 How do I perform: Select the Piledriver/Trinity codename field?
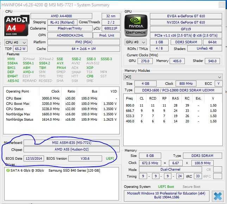point(70,28)
